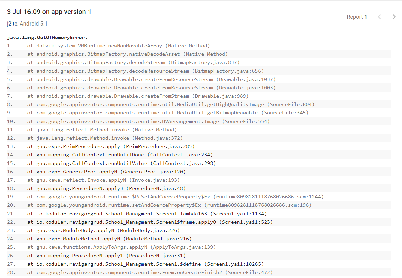Click stack line 4 decodeResourceStream

pyautogui.click(x=146, y=71)
